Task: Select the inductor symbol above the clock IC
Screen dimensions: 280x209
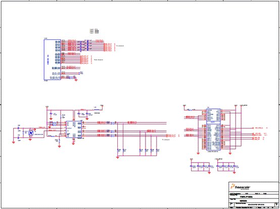Action: coord(97,110)
